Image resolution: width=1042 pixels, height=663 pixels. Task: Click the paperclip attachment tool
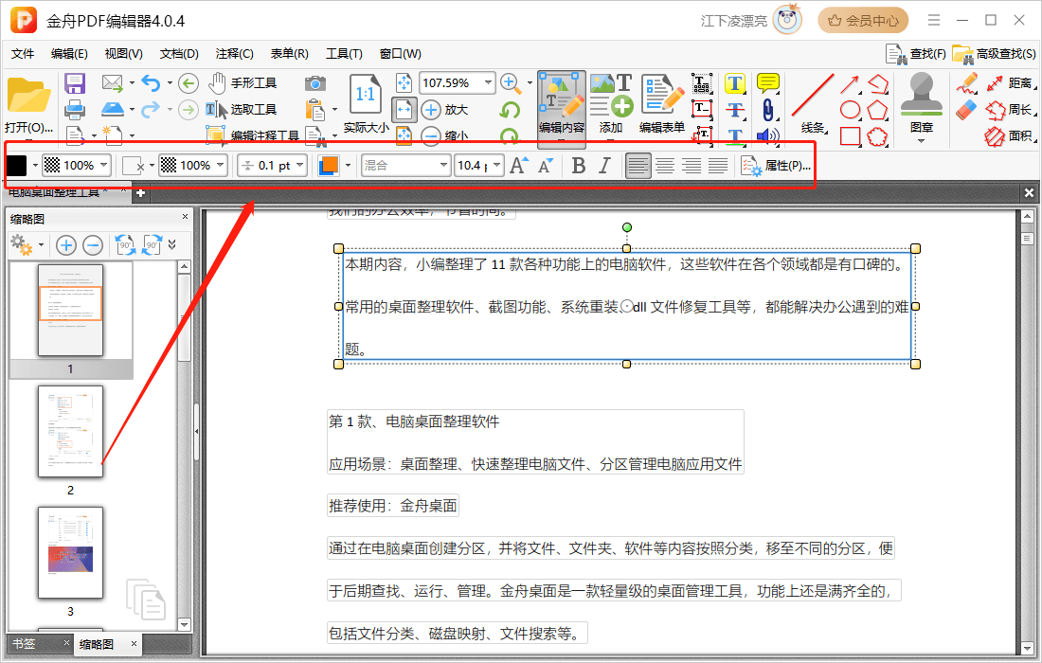(767, 110)
